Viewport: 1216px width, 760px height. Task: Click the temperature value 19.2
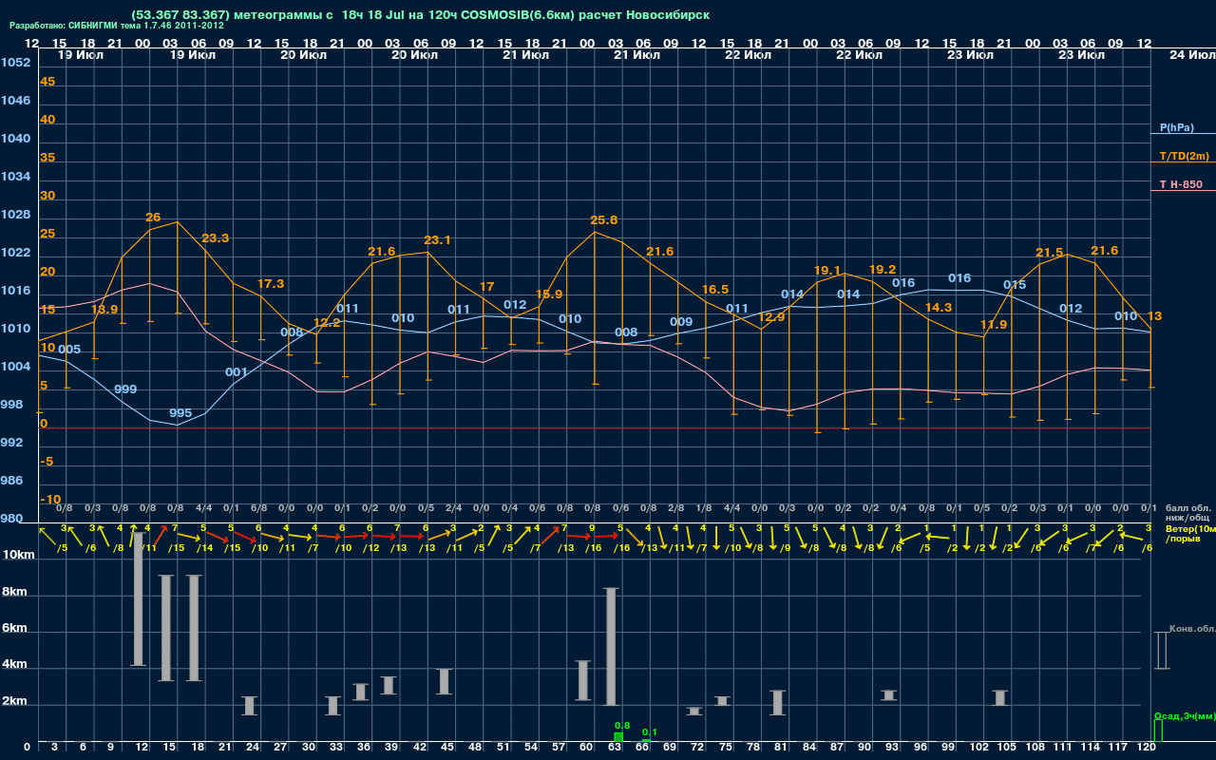pyautogui.click(x=883, y=269)
